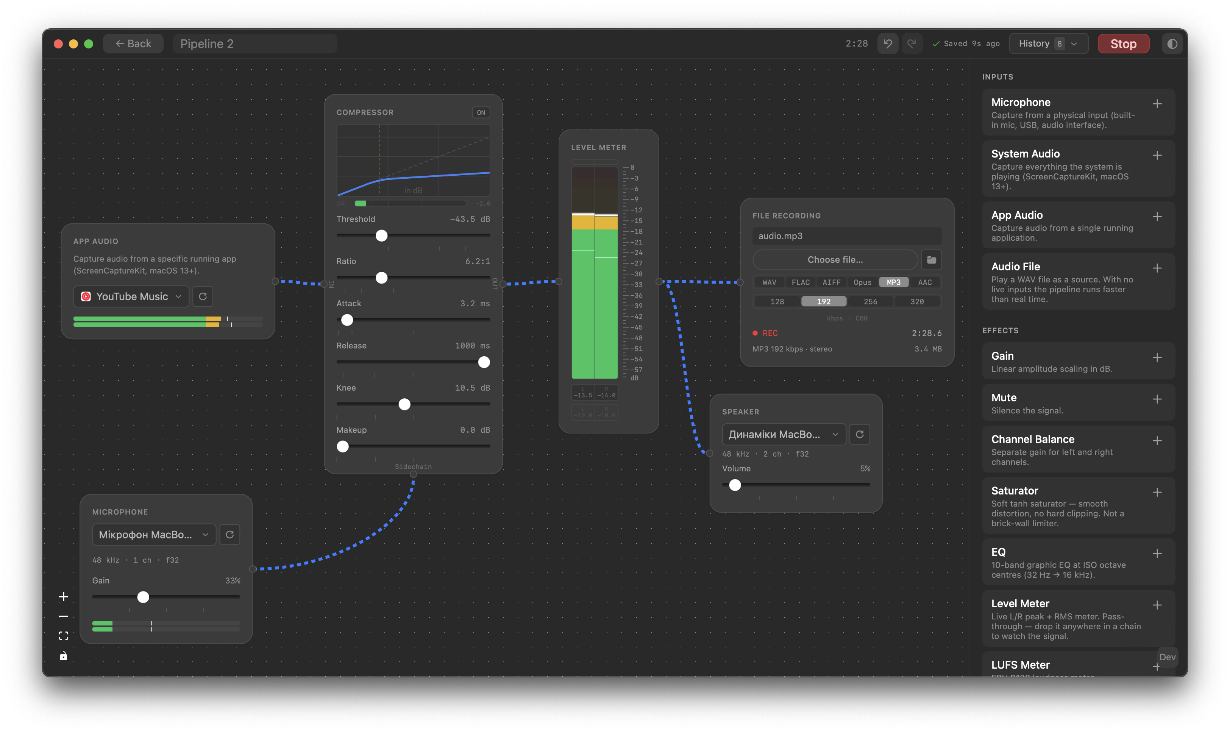This screenshot has height=733, width=1230.
Task: Zoom in the canvas with plus
Action: tap(64, 597)
